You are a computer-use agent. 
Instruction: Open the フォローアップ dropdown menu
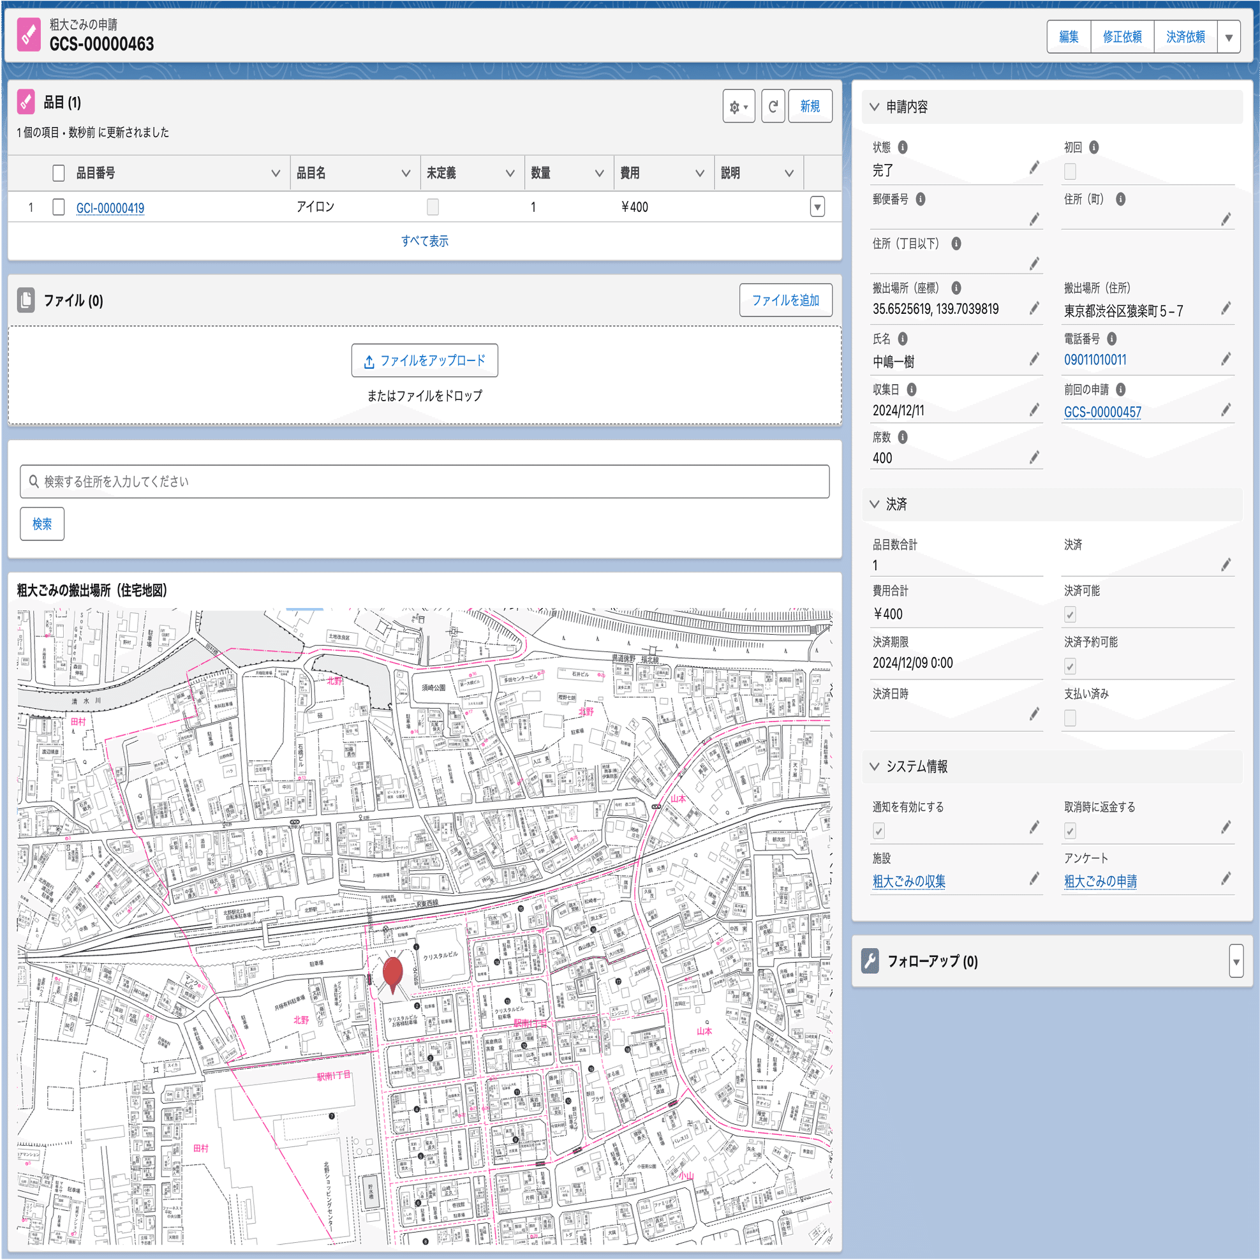click(1236, 961)
